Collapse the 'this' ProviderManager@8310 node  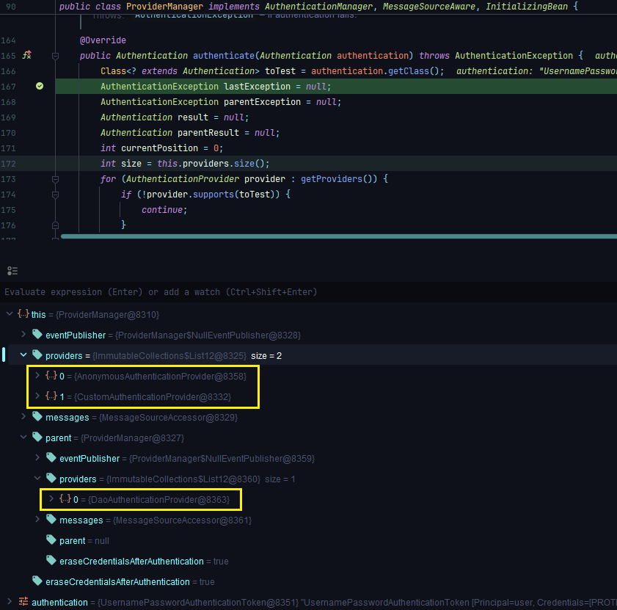9,314
